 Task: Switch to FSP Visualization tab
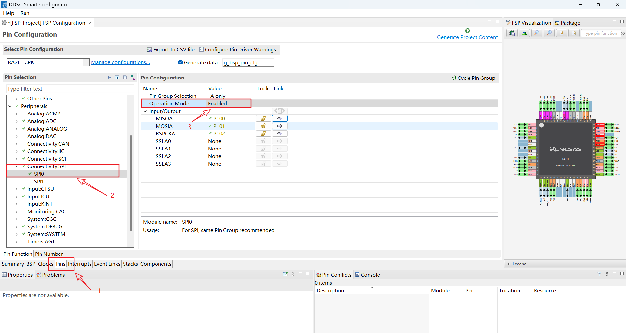(x=529, y=23)
